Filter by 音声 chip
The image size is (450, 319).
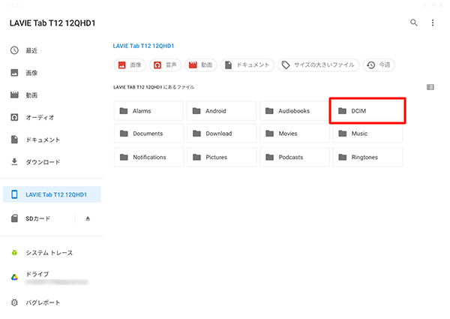click(165, 65)
